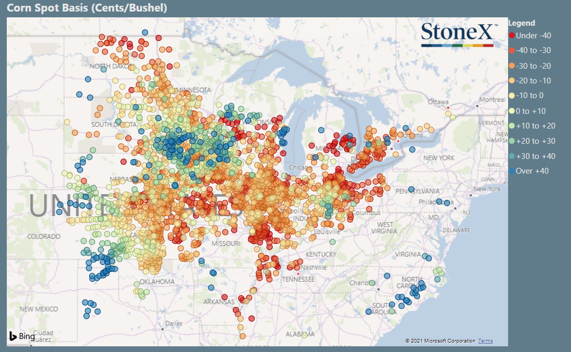The width and height of the screenshot is (571, 352).
Task: Click the red Under -40 legend dot
Action: pos(512,35)
